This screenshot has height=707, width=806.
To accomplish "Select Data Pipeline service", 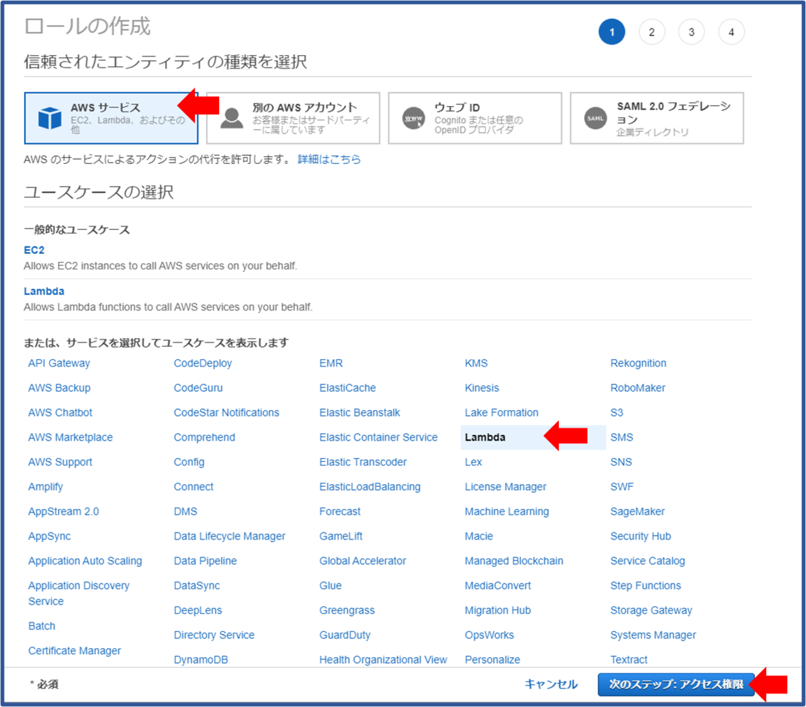I will (206, 561).
